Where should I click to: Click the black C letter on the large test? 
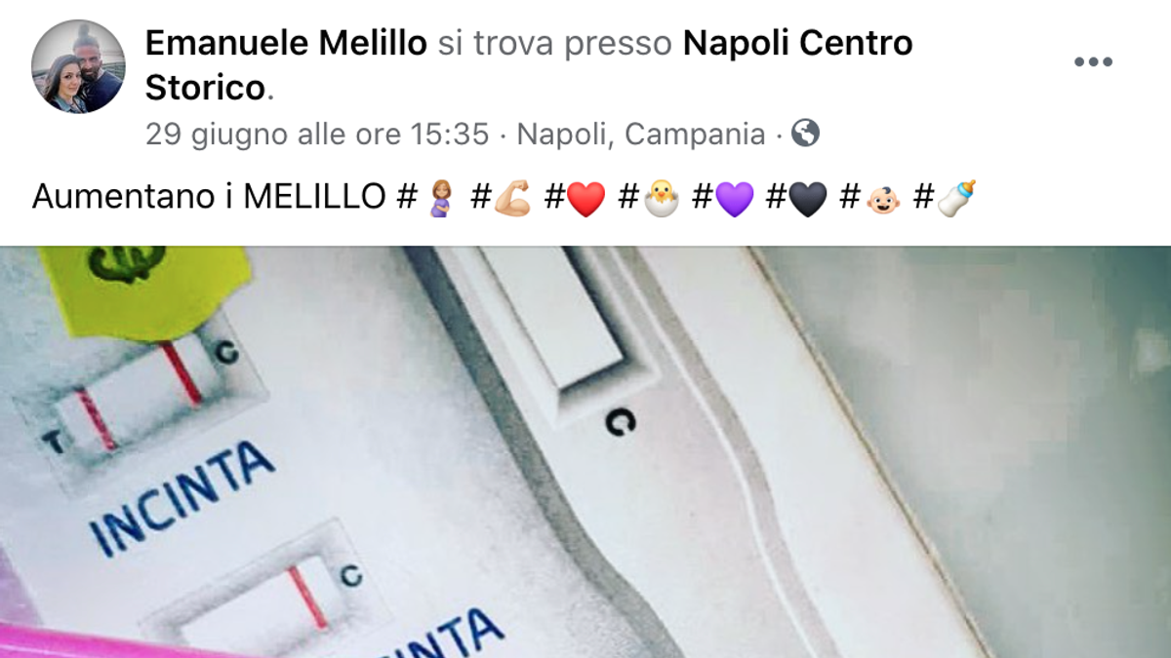tap(620, 421)
